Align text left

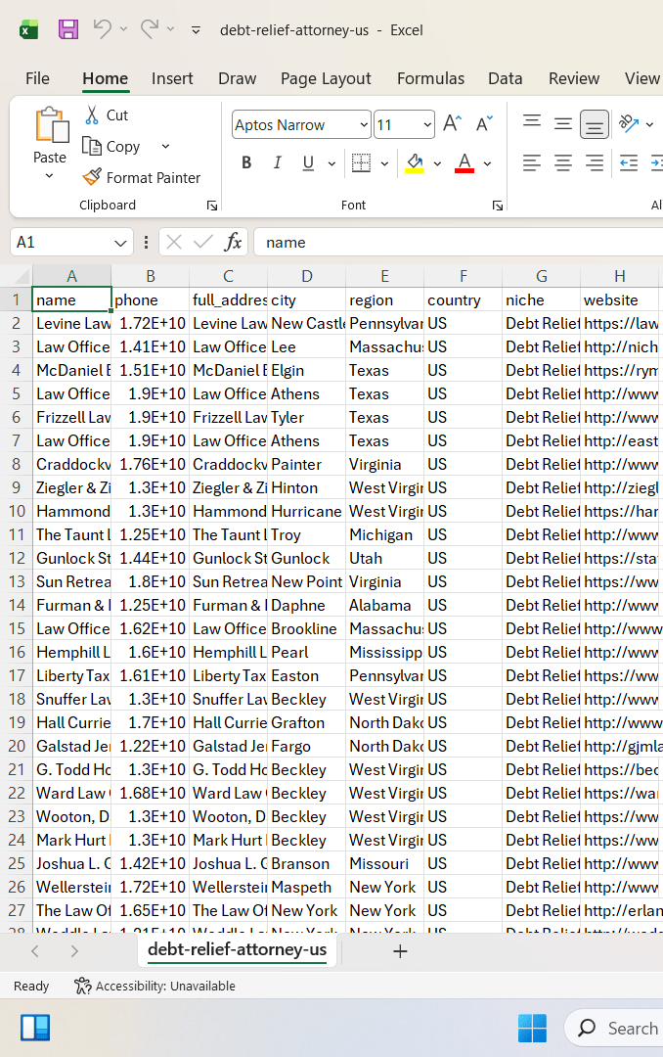coord(532,162)
